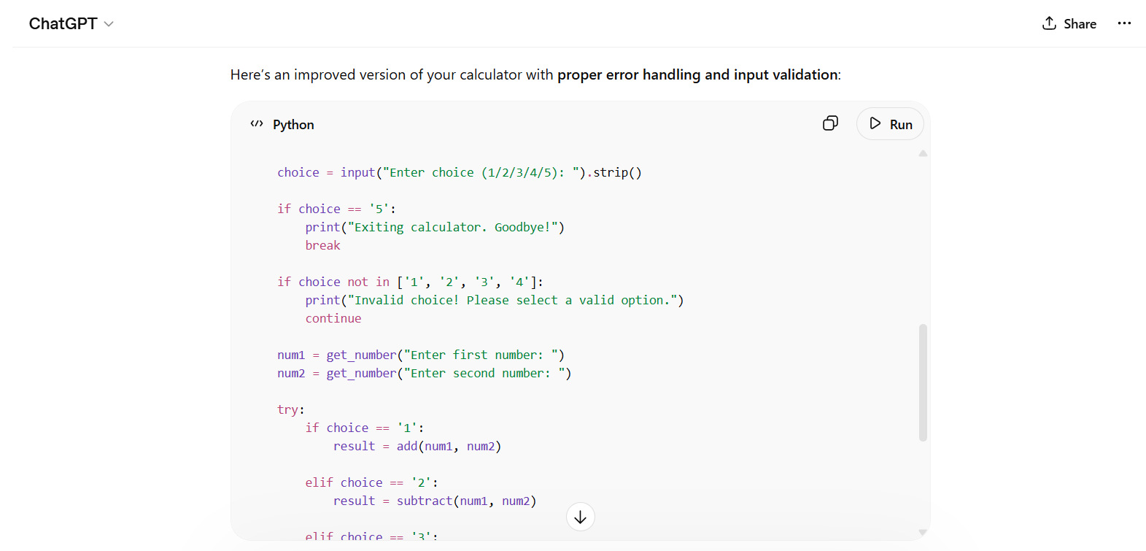The width and height of the screenshot is (1146, 551).
Task: Click the input 'Enter choice' code line
Action: point(459,172)
